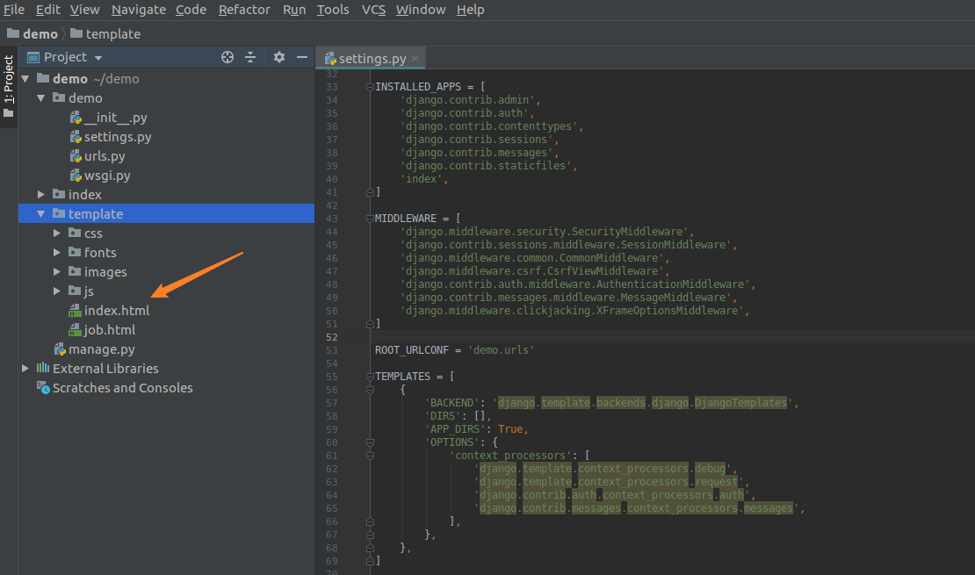Open the Tools menu
This screenshot has width=975, height=575.
333,10
